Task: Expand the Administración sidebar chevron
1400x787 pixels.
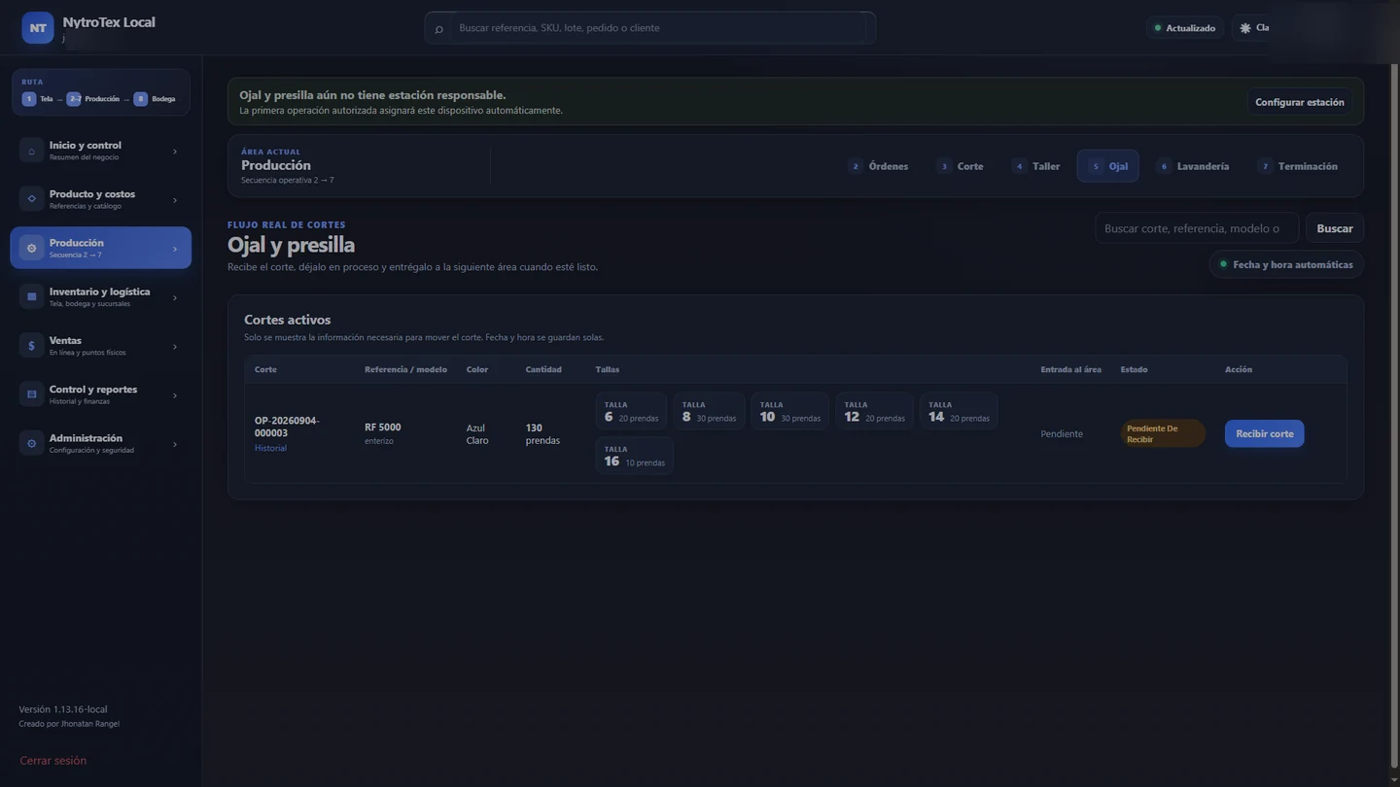Action: pos(175,444)
